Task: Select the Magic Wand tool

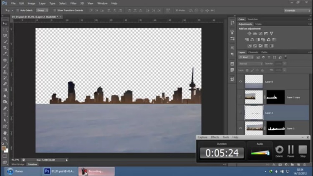Action: (x=5, y=42)
